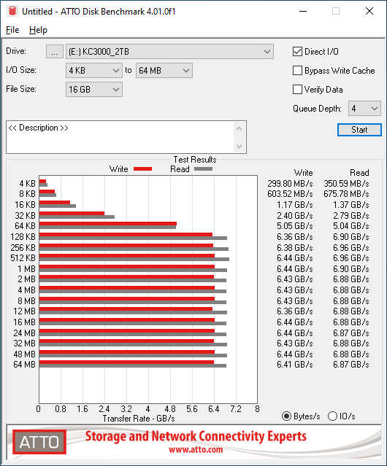Click the 8 KB write value 603.52 MB/s
This screenshot has width=387, height=466.
(x=290, y=194)
